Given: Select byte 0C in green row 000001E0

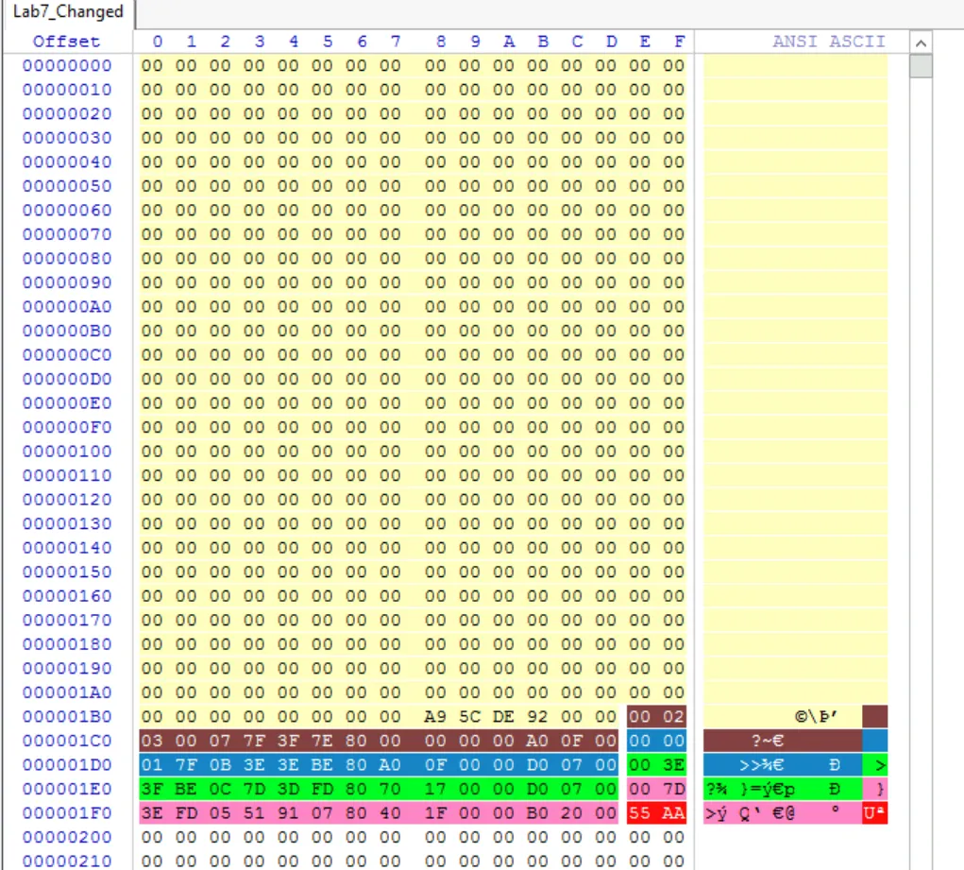Looking at the screenshot, I should [220, 790].
